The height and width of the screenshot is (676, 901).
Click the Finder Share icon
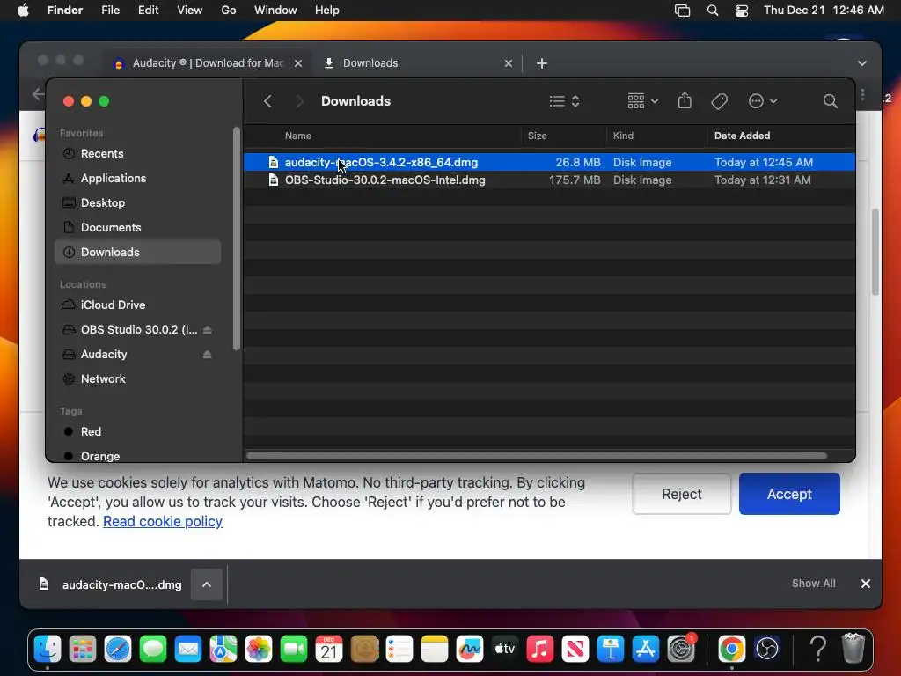tap(685, 100)
